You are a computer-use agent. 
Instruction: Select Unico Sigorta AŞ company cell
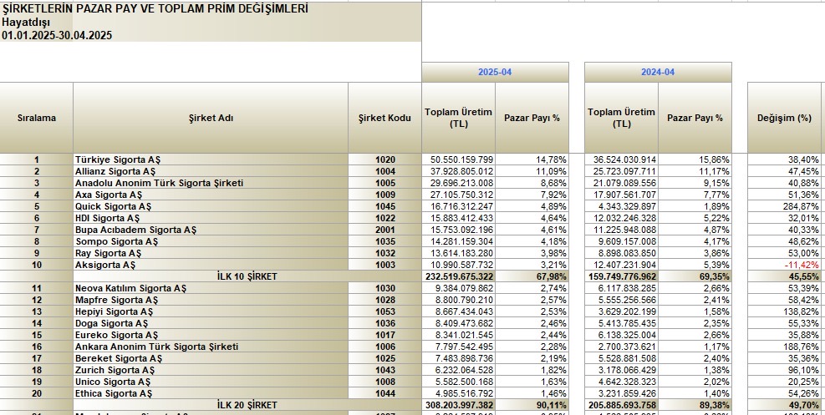211,382
